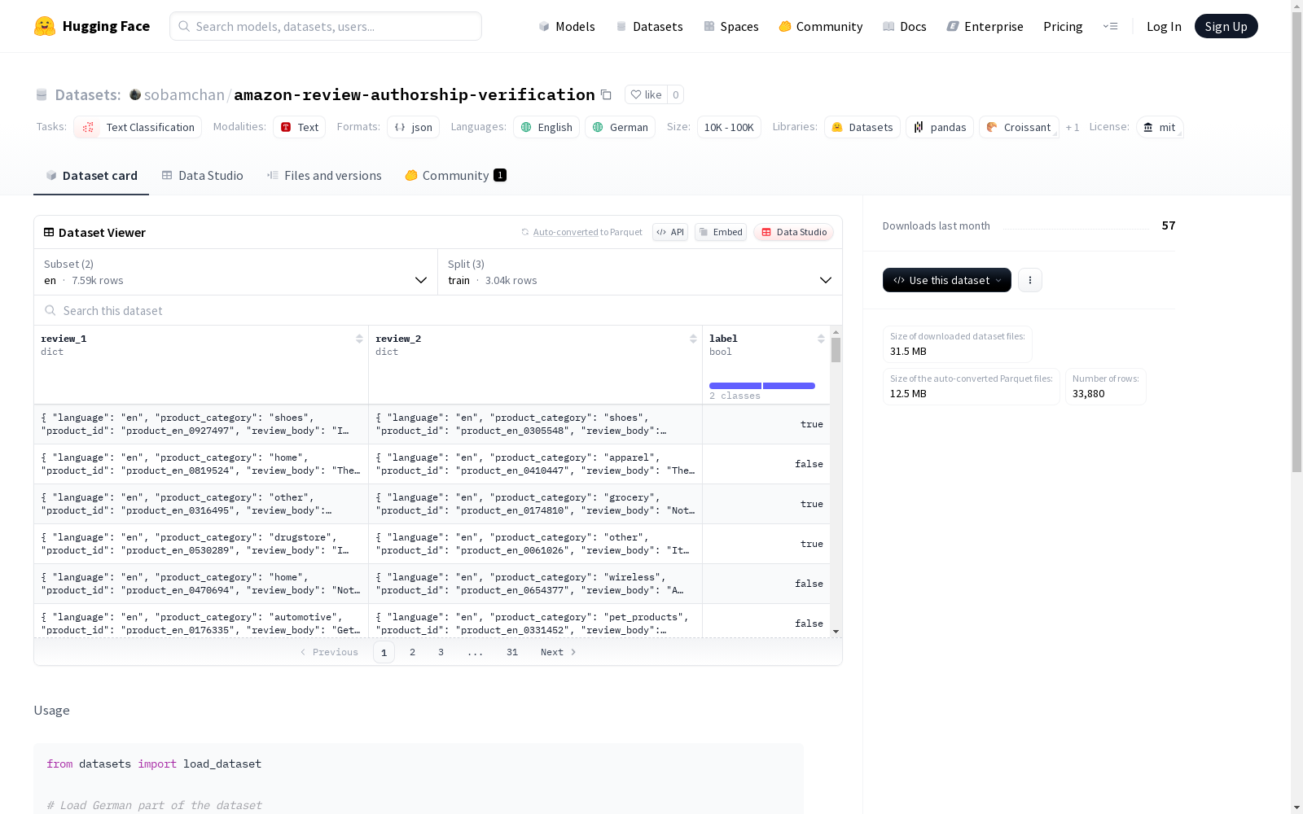
Task: Click the Datasets breadcrumb icon
Action: pyautogui.click(x=42, y=95)
